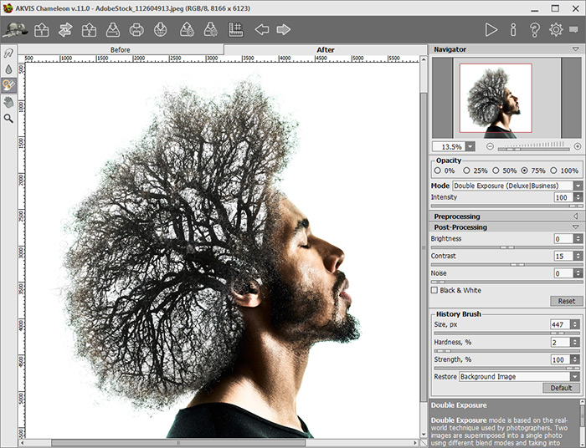Adjust the Contrast value stepper

pos(578,256)
